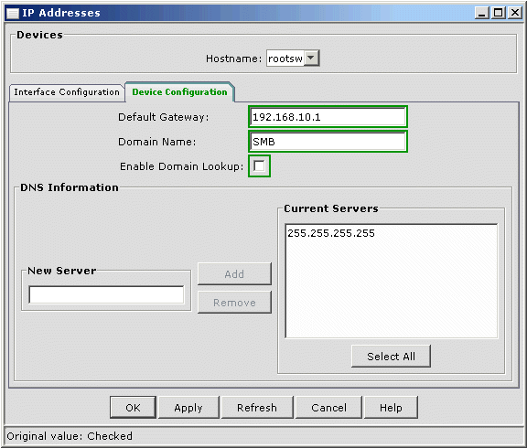Viewport: 527px width, 448px height.
Task: Click the rootsw hostname value
Action: (x=285, y=59)
